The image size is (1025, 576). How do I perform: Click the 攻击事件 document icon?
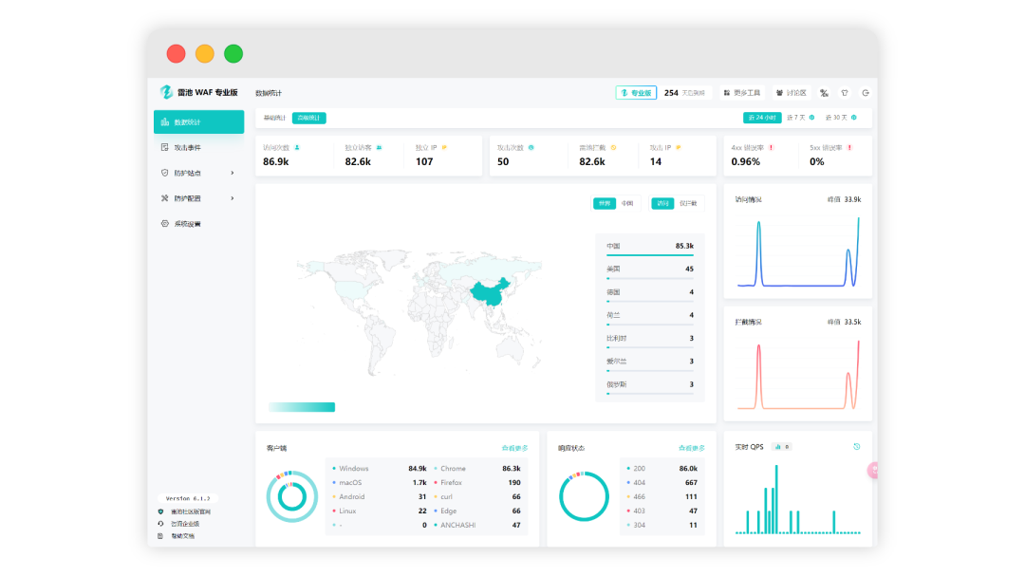[x=165, y=148]
